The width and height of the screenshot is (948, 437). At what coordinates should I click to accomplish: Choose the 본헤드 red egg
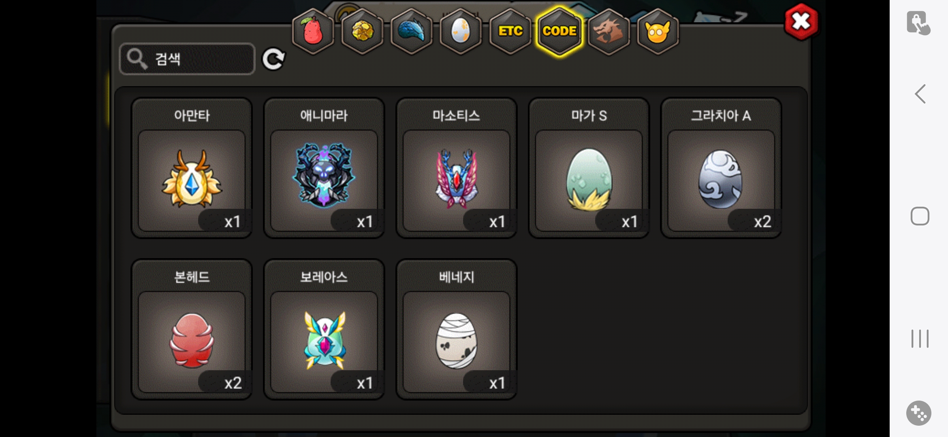click(x=192, y=329)
